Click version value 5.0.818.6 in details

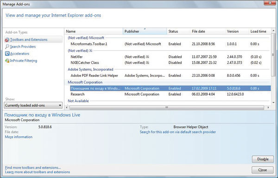(45, 127)
